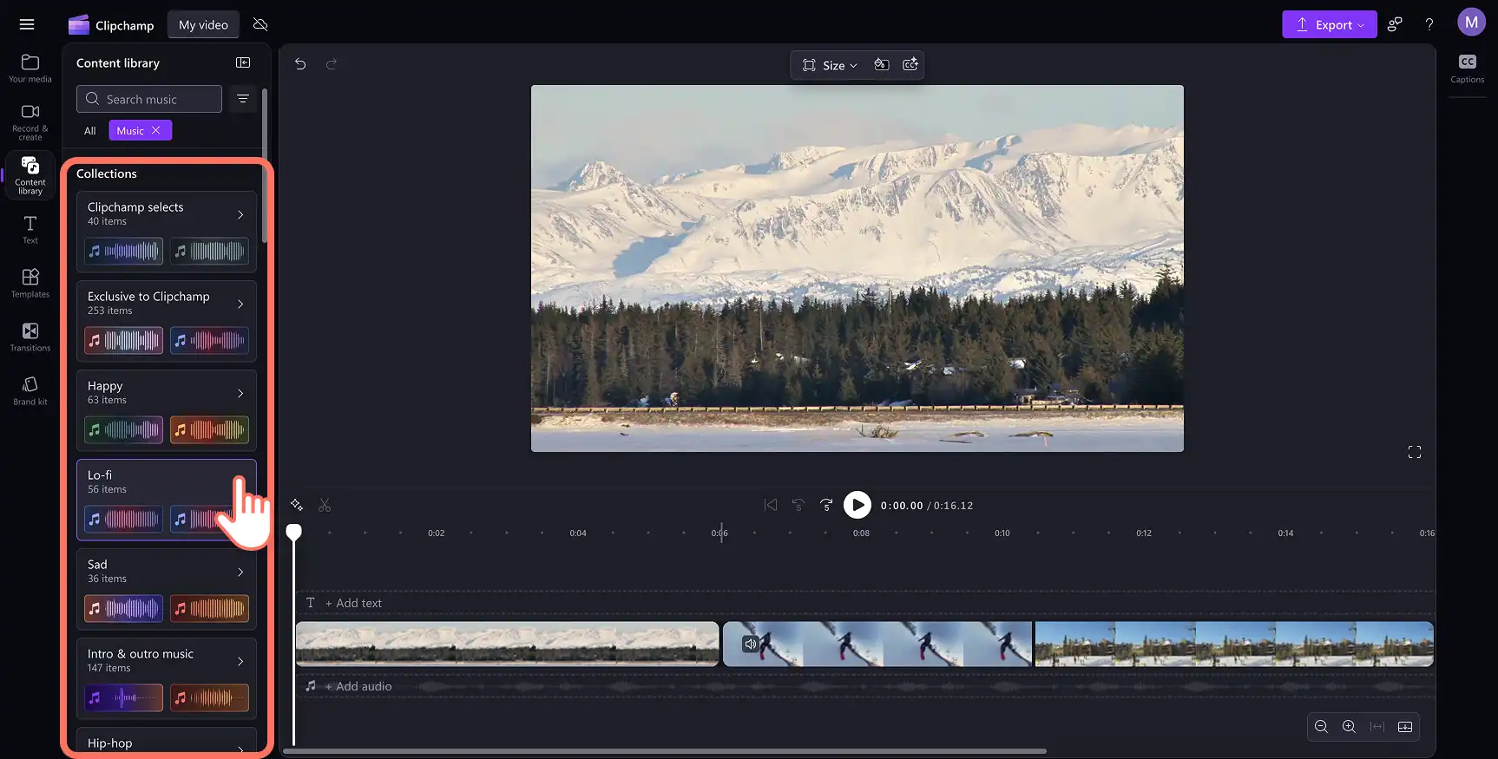Select the Text tool in sidebar
The image size is (1498, 759).
click(30, 230)
